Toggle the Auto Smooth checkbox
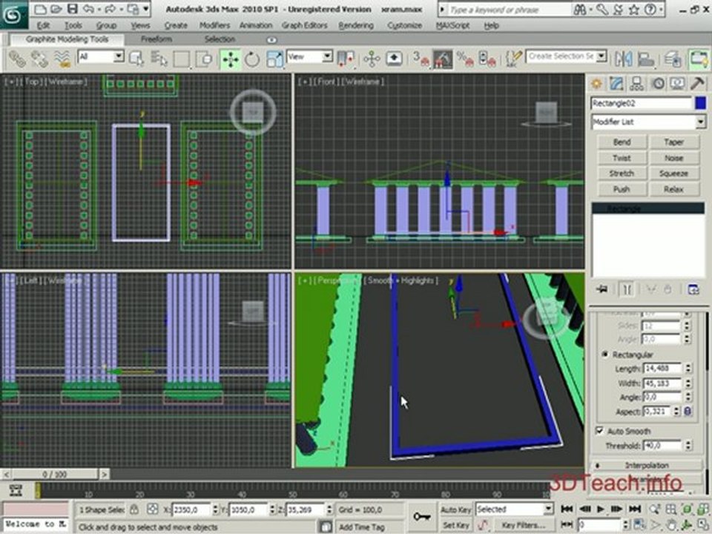 tap(599, 430)
